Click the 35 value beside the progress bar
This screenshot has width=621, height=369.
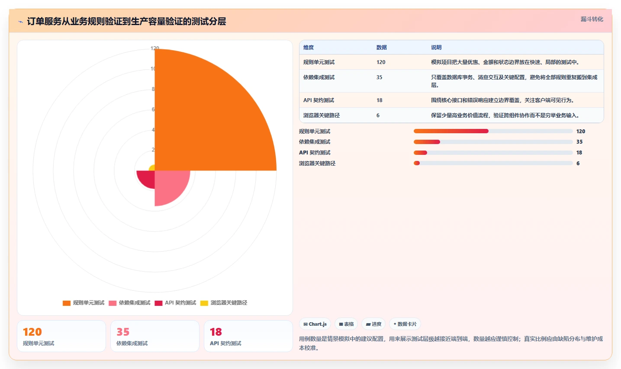579,142
